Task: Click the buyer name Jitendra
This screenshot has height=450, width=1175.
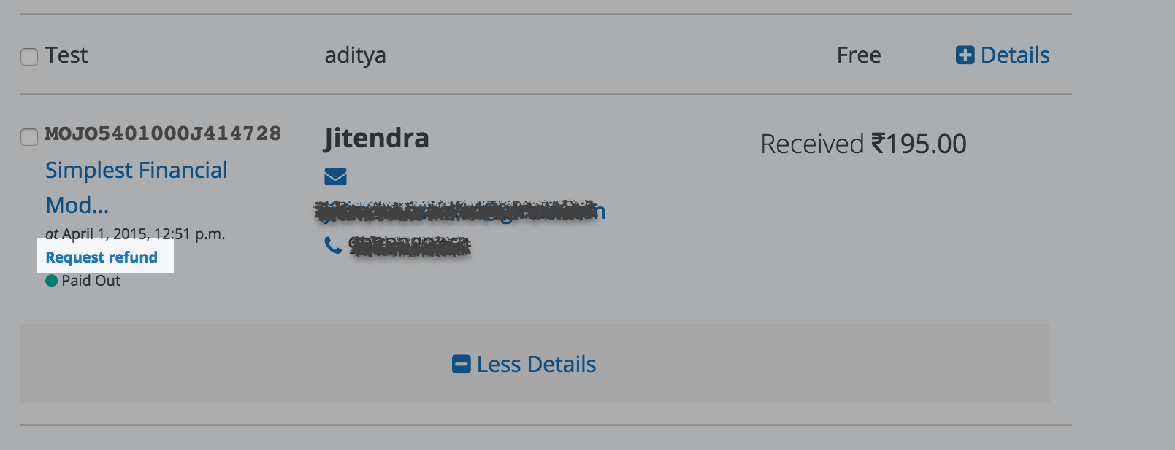Action: pos(376,139)
